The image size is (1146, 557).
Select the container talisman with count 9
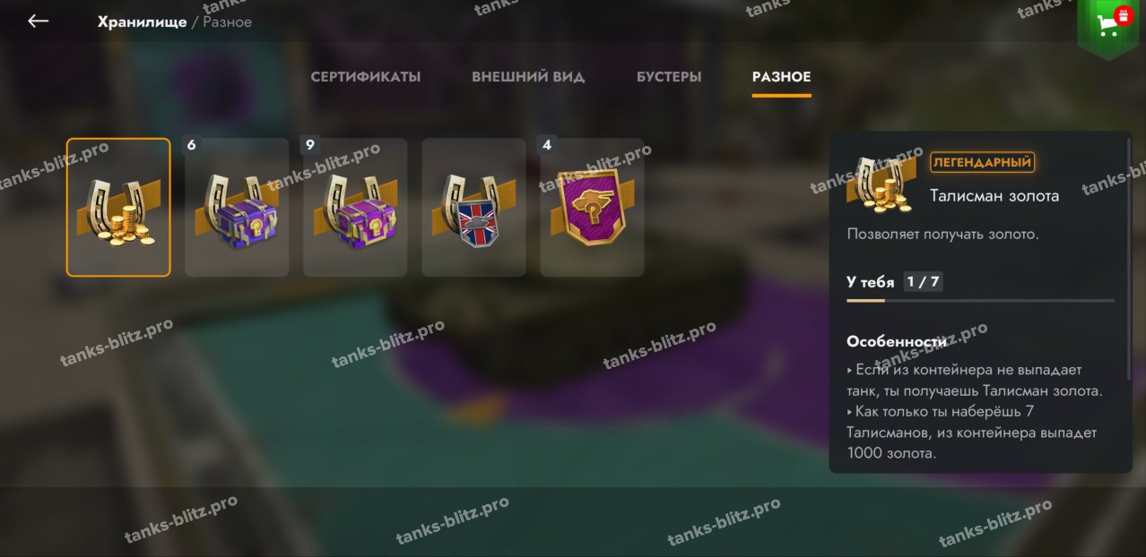(355, 207)
